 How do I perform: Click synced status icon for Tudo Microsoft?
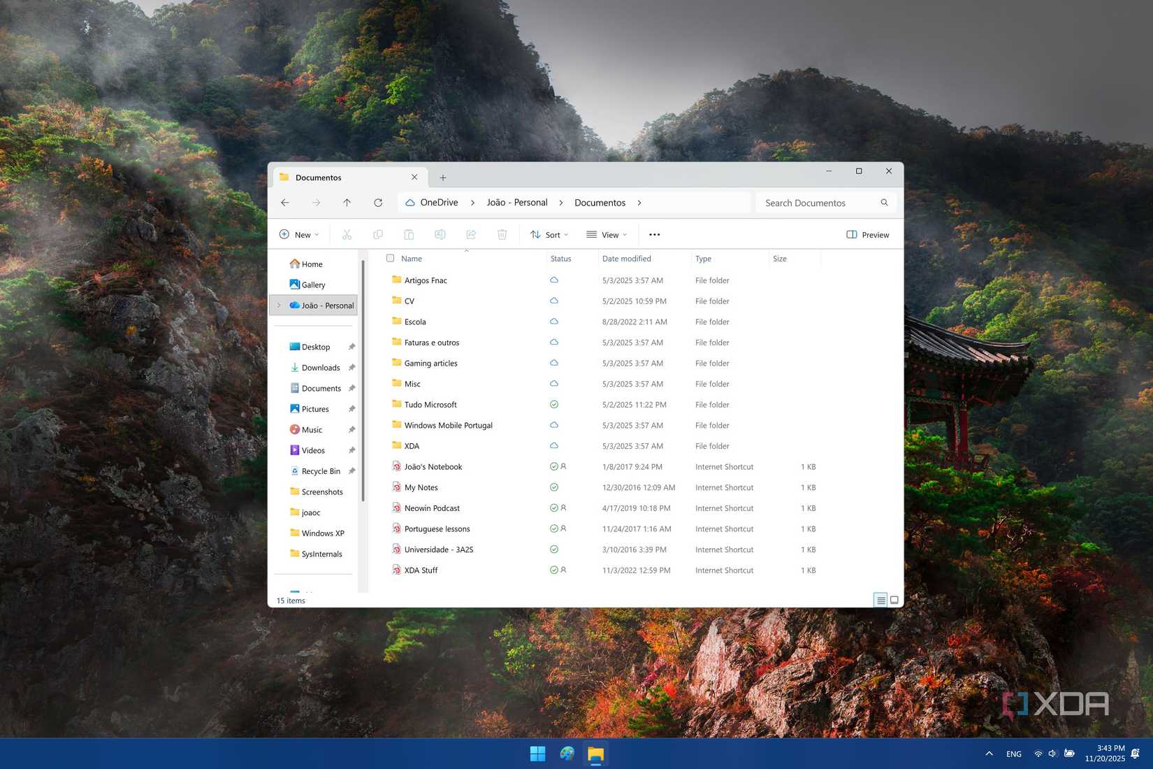point(554,404)
